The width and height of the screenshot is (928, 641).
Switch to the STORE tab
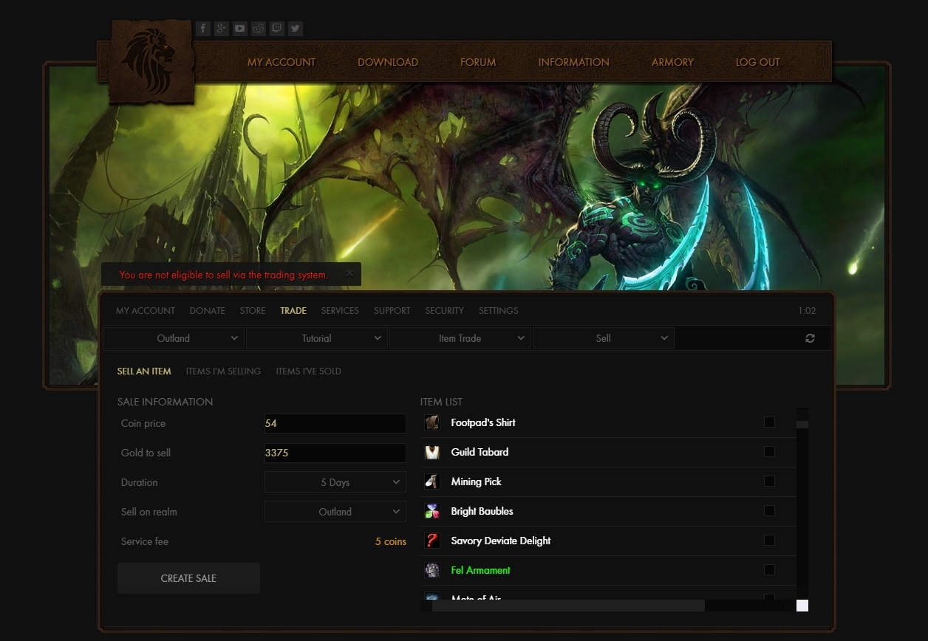click(x=253, y=311)
